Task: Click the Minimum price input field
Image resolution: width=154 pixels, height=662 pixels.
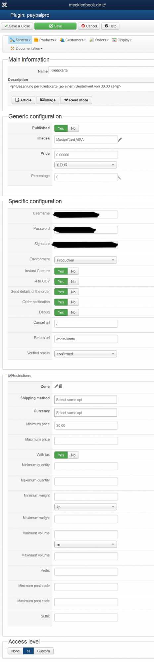Action: coord(86,425)
